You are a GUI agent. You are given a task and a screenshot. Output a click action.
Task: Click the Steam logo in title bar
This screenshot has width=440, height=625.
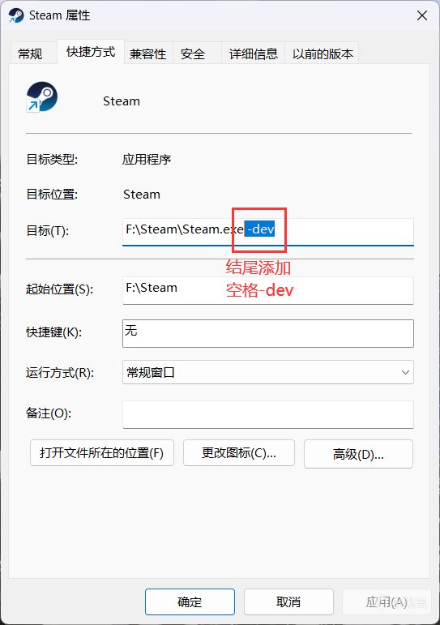[16, 15]
